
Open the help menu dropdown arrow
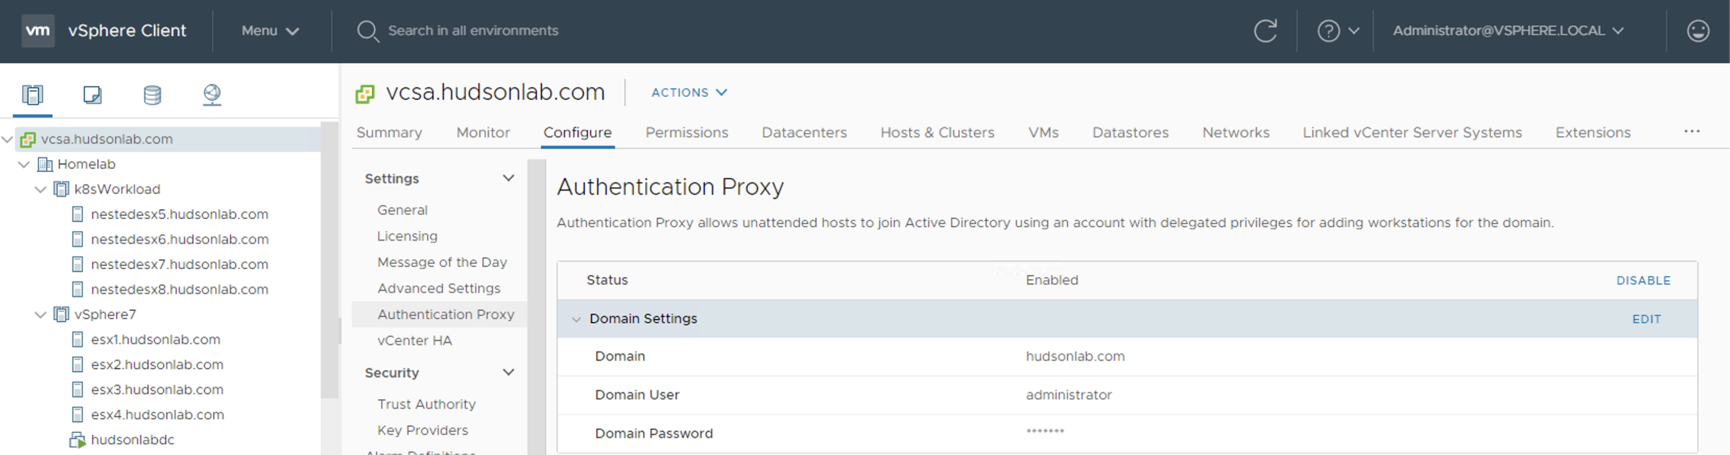click(1354, 31)
